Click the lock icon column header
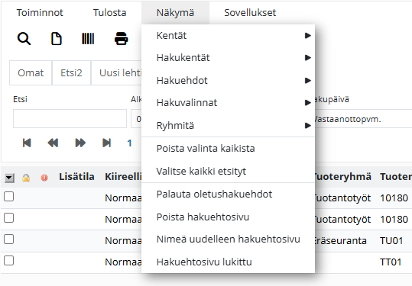The height and width of the screenshot is (286, 412). (x=26, y=178)
